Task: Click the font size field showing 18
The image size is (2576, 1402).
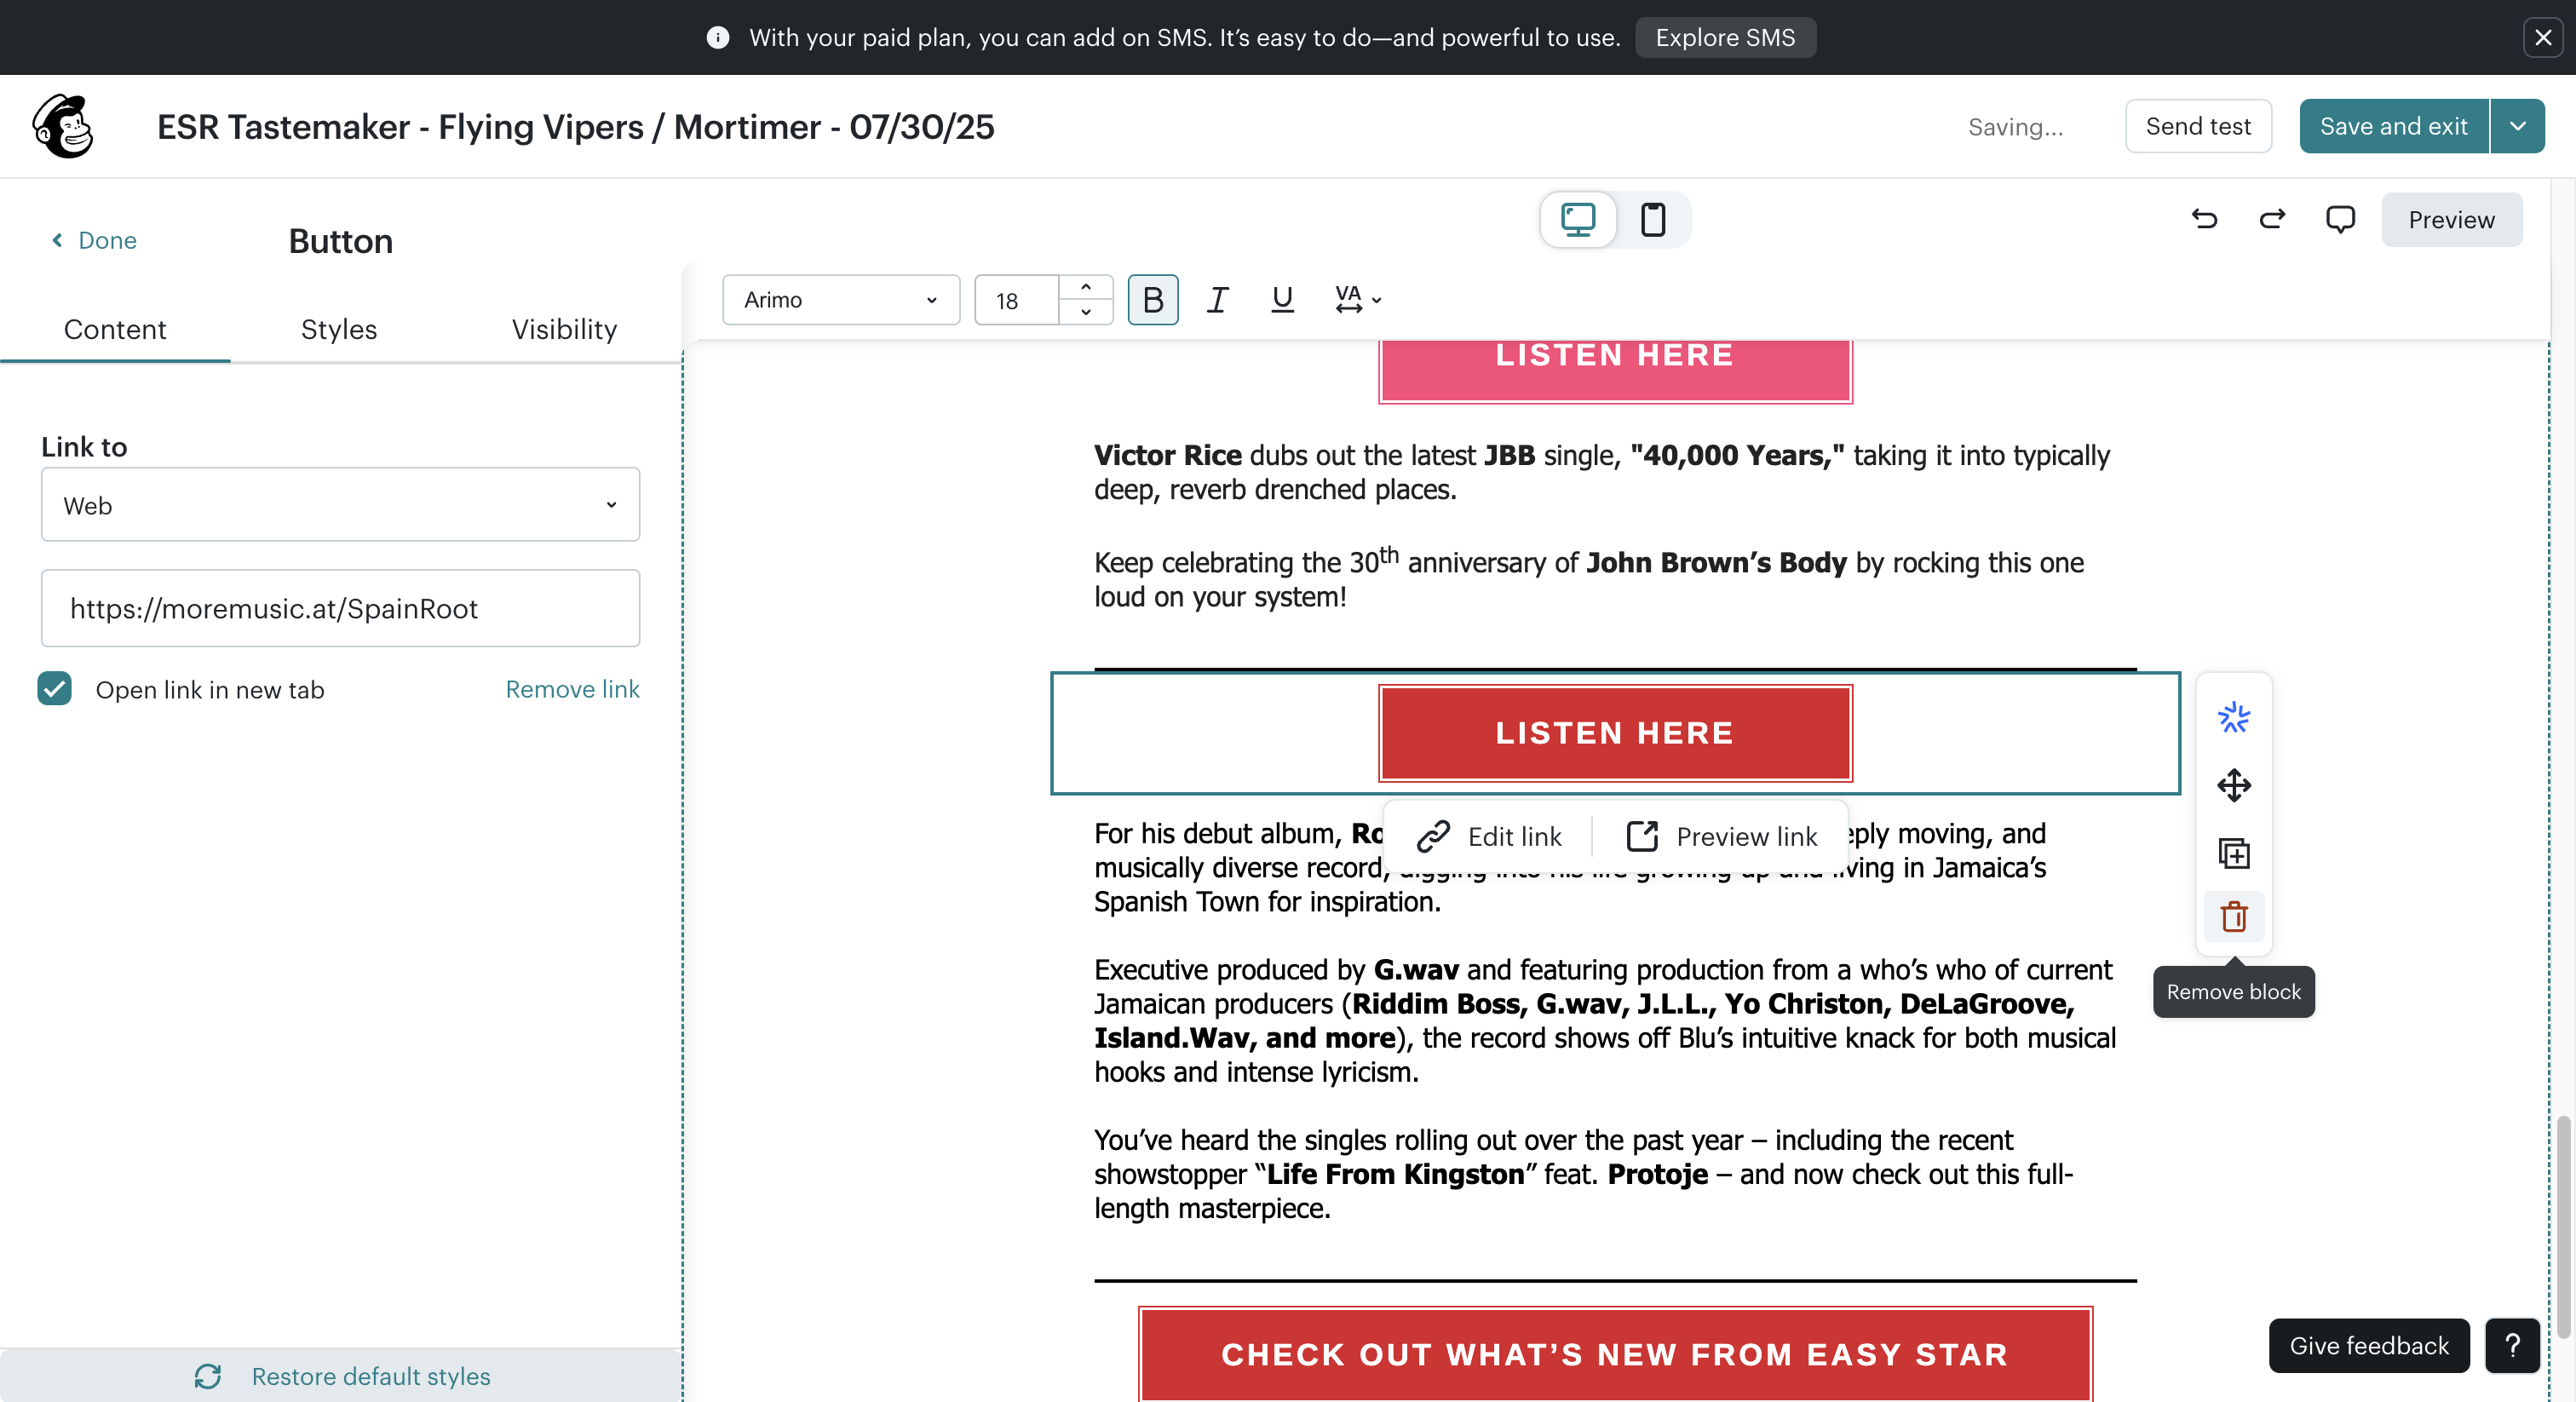Action: (x=1016, y=300)
